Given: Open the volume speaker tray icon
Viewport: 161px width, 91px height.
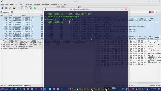Looking at the screenshot, I should point(133,89).
